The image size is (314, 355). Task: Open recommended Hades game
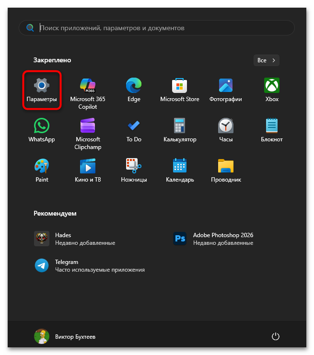tap(75, 239)
